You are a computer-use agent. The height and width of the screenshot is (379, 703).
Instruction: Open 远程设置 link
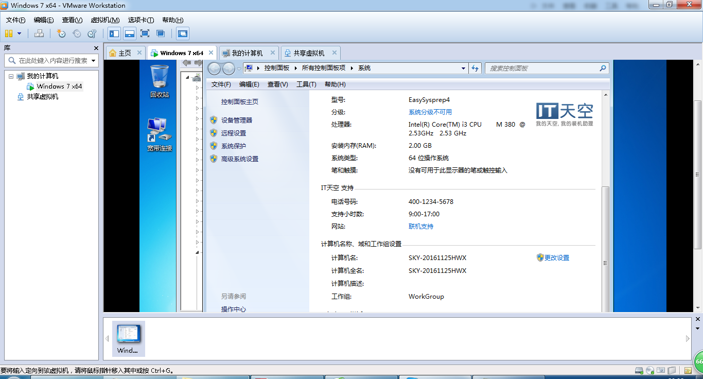pyautogui.click(x=234, y=133)
